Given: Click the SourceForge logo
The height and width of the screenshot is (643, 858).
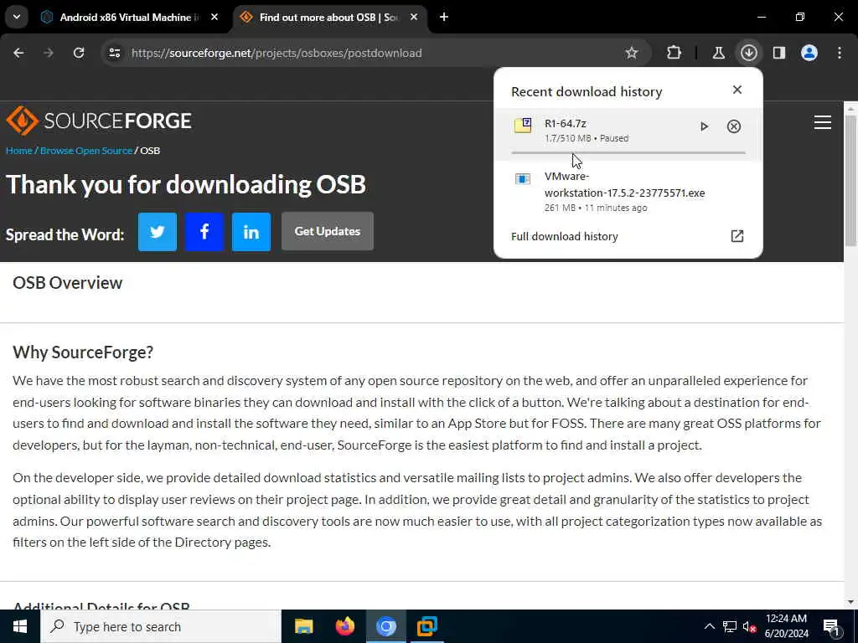Looking at the screenshot, I should (x=99, y=121).
